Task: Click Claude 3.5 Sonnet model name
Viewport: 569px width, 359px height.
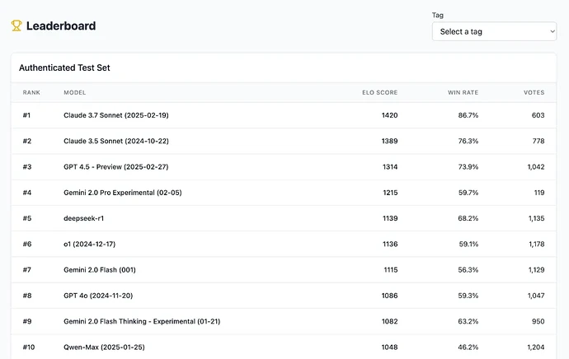Action: click(x=116, y=142)
